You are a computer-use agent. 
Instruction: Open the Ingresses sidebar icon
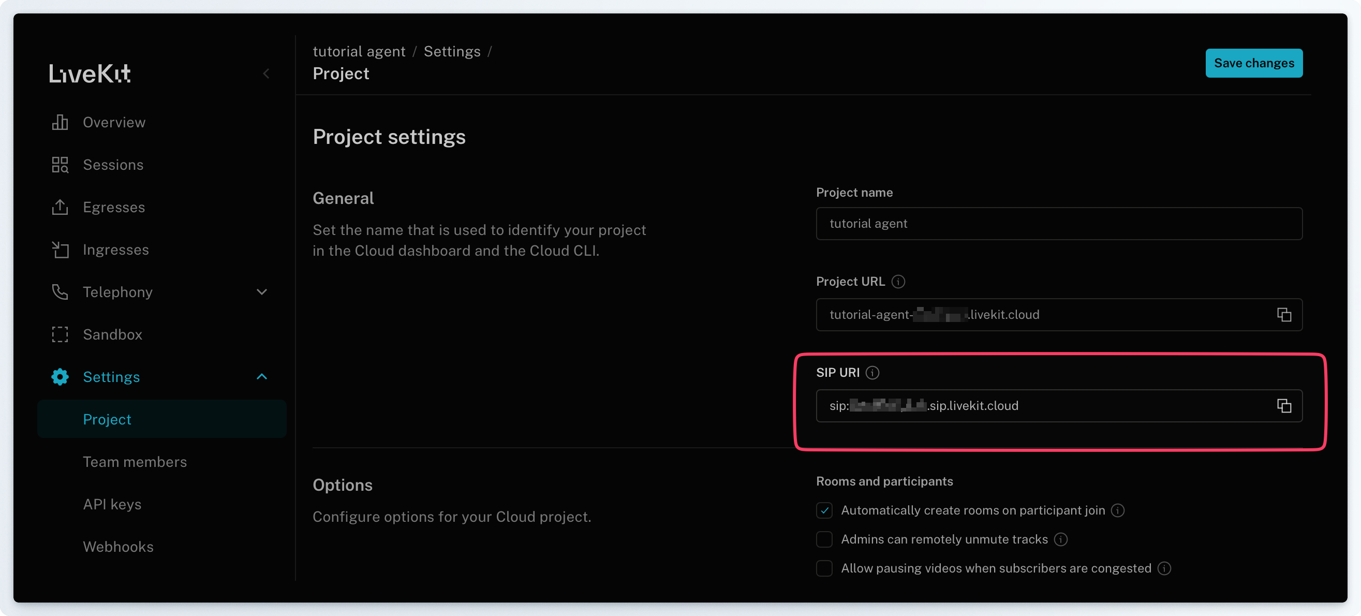(x=60, y=250)
